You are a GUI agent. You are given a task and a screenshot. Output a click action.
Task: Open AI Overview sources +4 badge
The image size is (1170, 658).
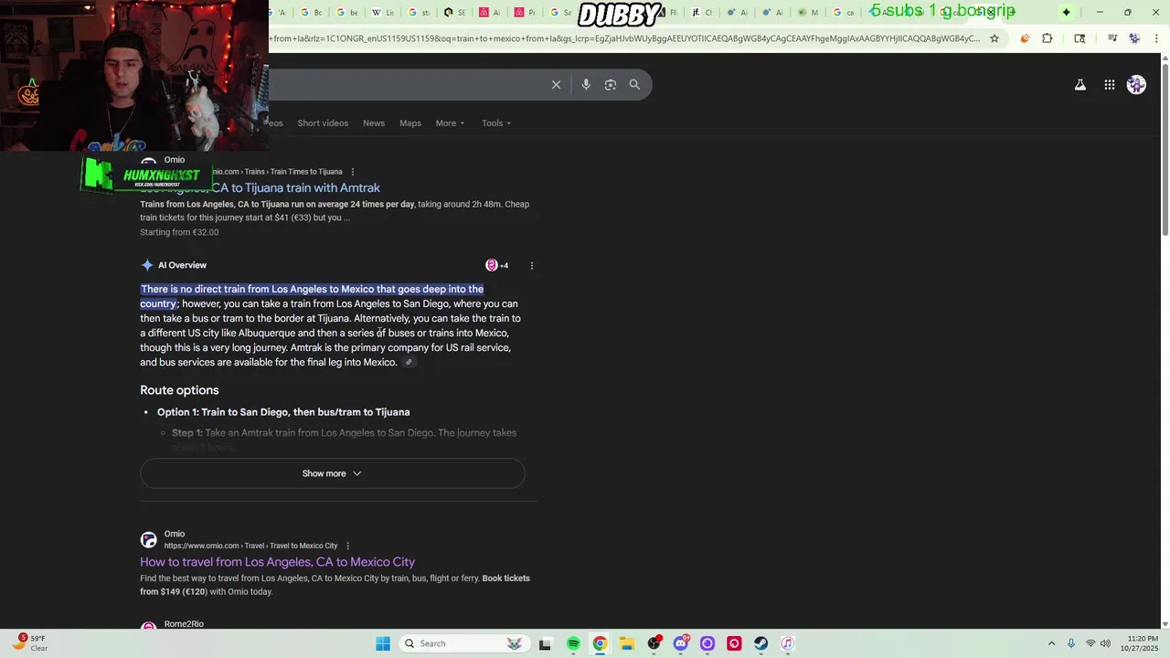[x=497, y=265]
